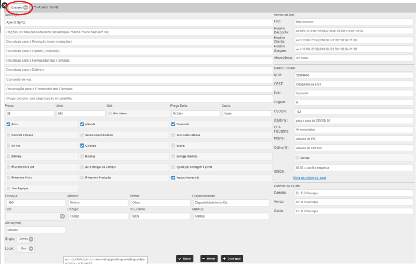This screenshot has width=417, height=264.
Task: Open the Grupo Drinks dropdown
Action: (x=26, y=239)
